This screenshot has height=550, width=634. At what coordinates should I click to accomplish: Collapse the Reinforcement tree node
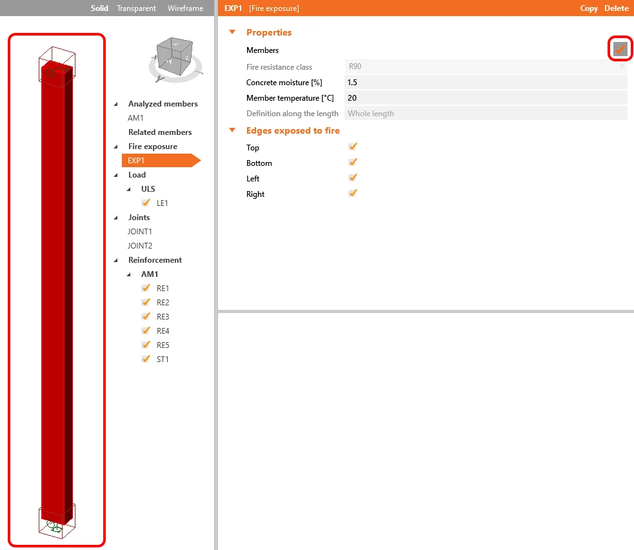point(116,260)
